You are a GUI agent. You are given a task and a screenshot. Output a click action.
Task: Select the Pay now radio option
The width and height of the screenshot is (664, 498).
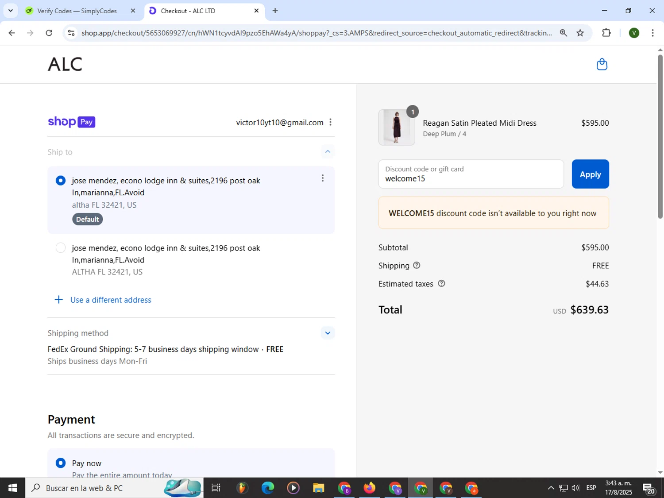point(61,463)
